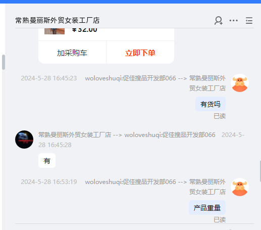Viewport: 261px width, 230px height.
Task: Open the three-dot more options menu
Action: pos(234,21)
